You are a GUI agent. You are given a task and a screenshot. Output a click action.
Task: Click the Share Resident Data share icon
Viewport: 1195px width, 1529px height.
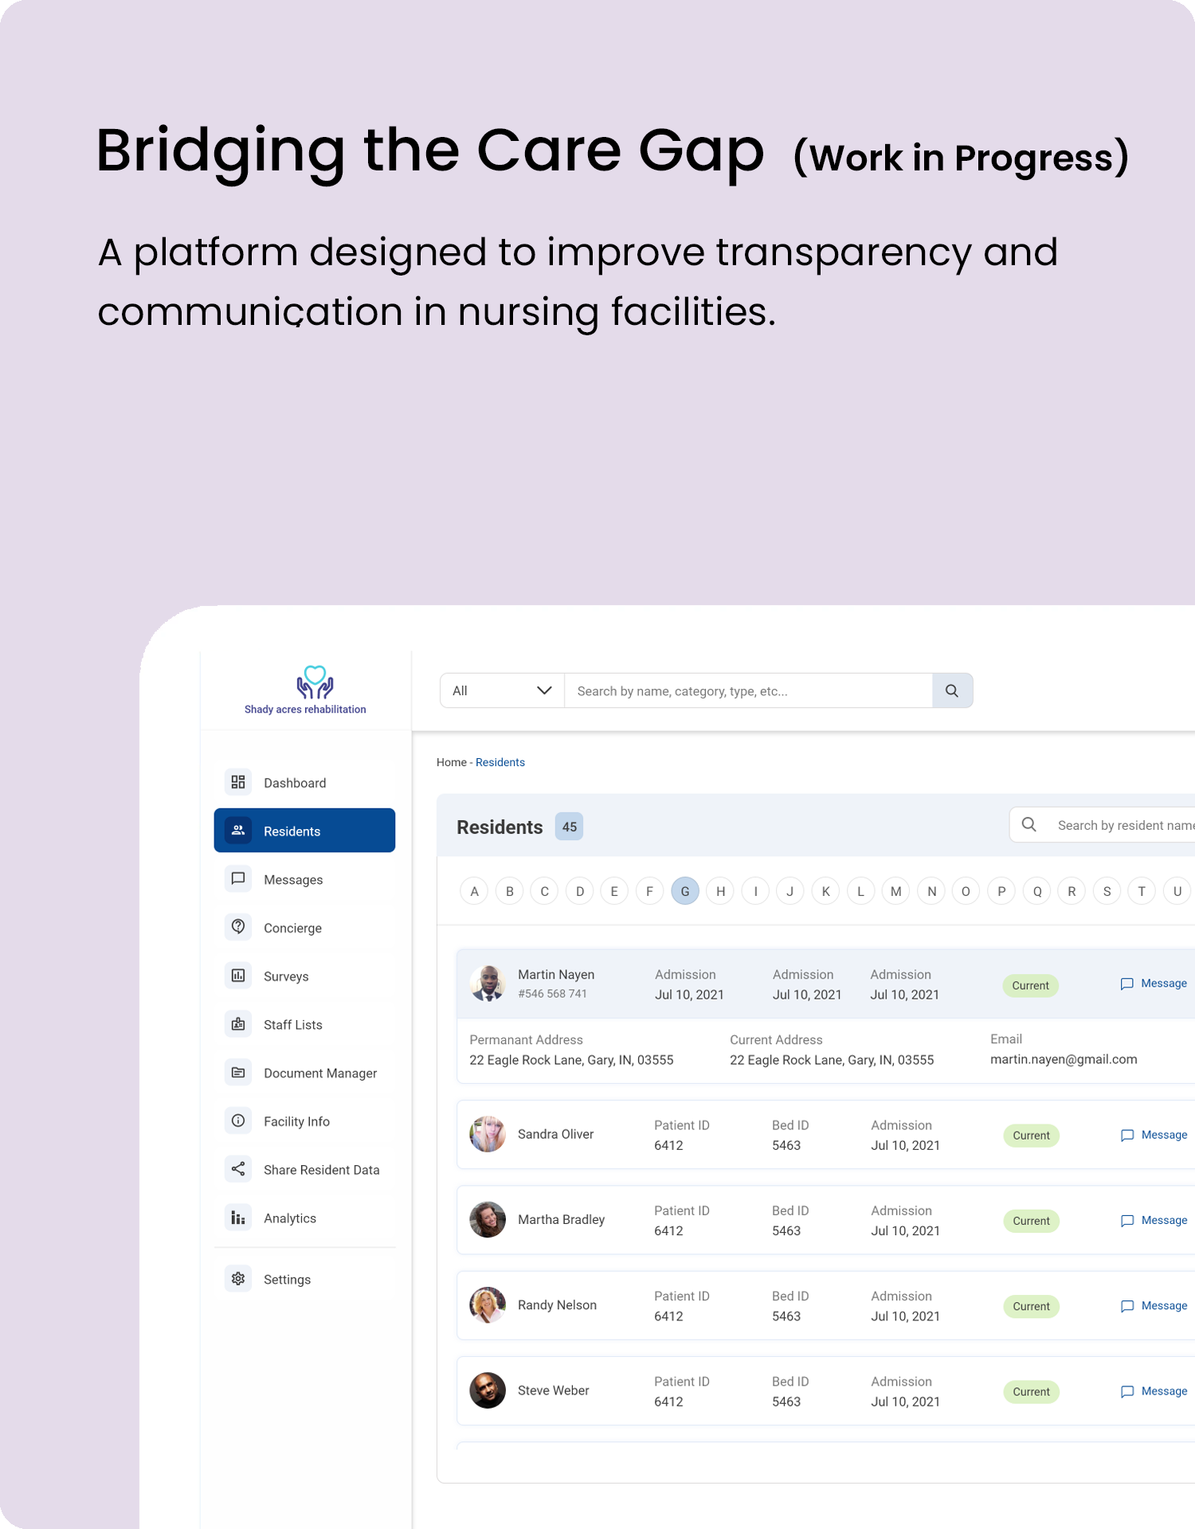coord(238,1169)
